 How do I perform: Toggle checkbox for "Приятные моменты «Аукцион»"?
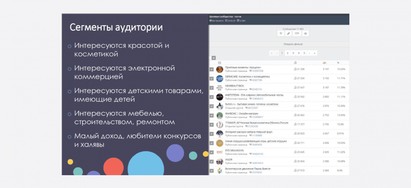point(212,69)
